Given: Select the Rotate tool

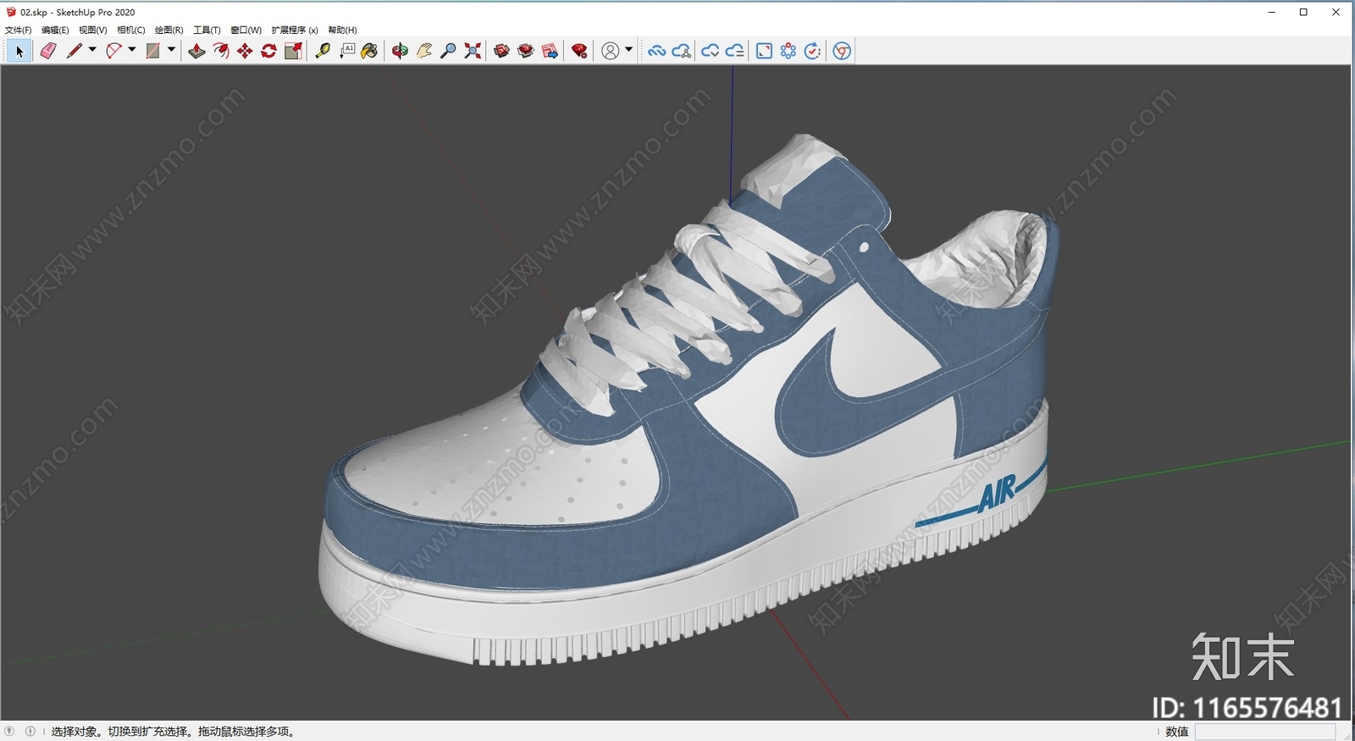Looking at the screenshot, I should (268, 52).
